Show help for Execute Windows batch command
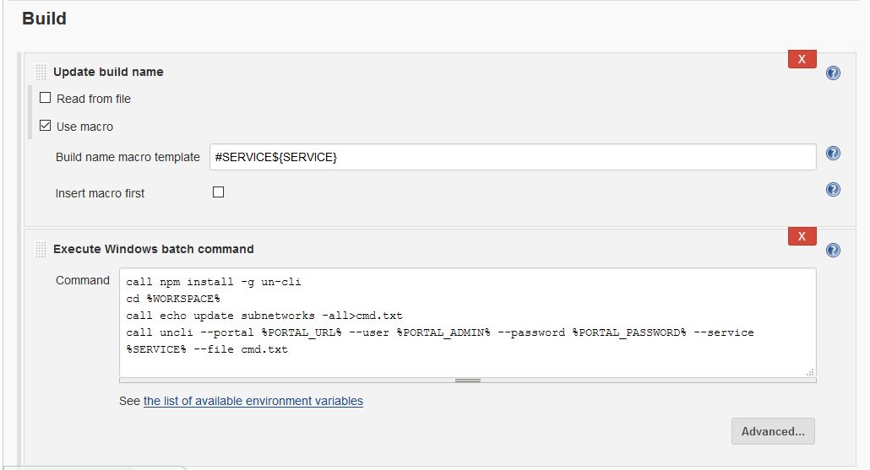 click(x=833, y=250)
